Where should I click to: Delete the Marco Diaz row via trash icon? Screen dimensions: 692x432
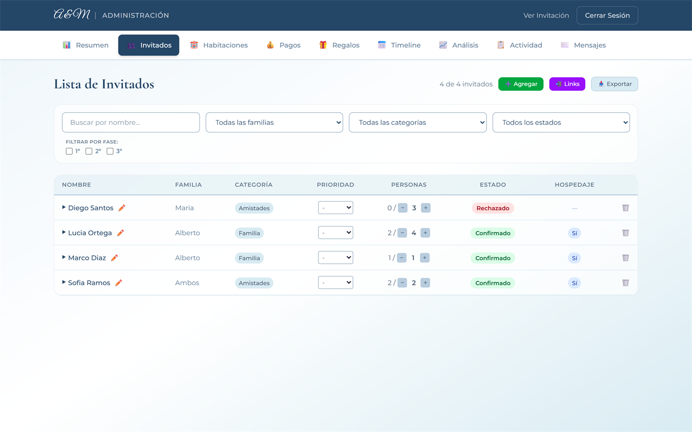(x=625, y=258)
